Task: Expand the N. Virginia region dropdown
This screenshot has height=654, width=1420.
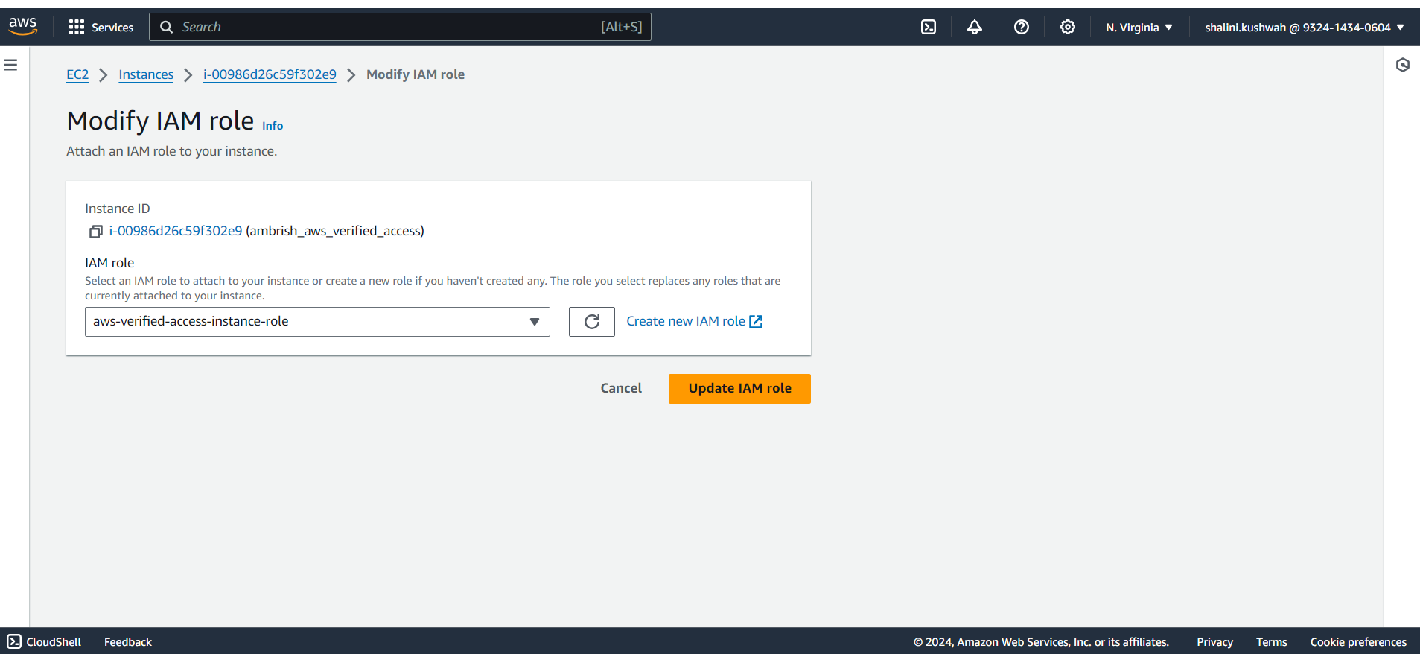Action: tap(1139, 28)
